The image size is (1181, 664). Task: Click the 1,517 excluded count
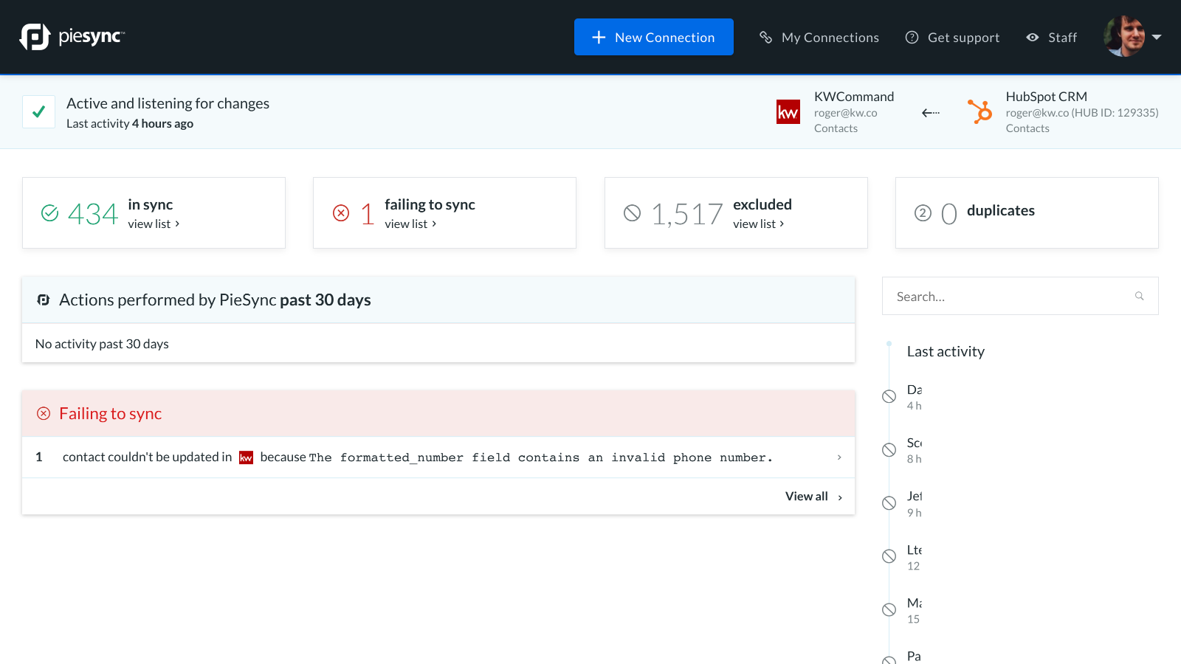[687, 214]
